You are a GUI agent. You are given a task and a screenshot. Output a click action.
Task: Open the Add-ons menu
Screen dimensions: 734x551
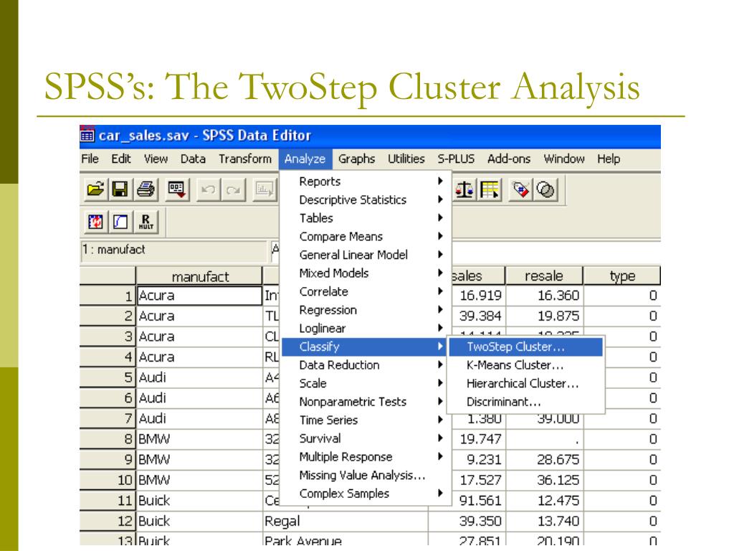(x=509, y=159)
